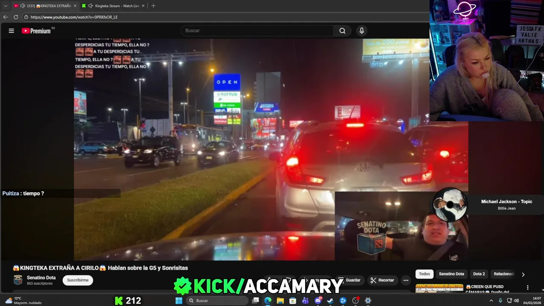Screen dimensions: 544x306
Task: Select the Senatino Dota filter chip
Action: [451, 274]
